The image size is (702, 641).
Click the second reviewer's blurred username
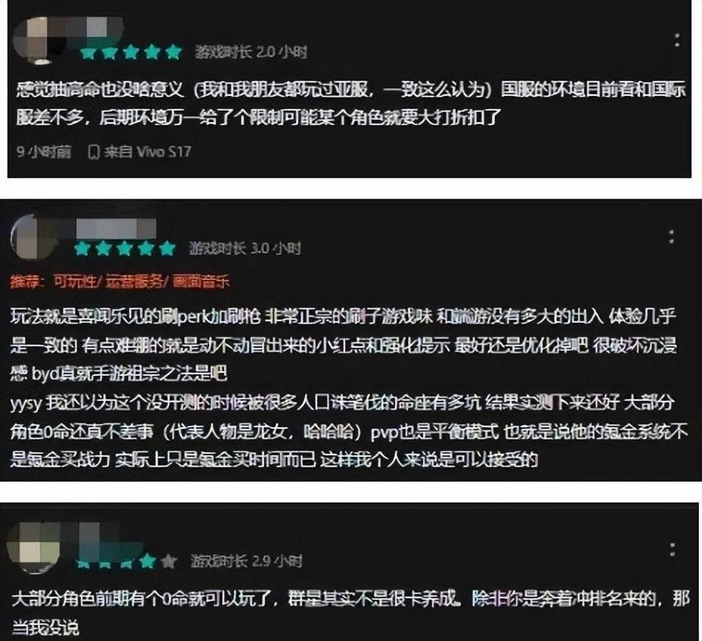click(x=116, y=228)
